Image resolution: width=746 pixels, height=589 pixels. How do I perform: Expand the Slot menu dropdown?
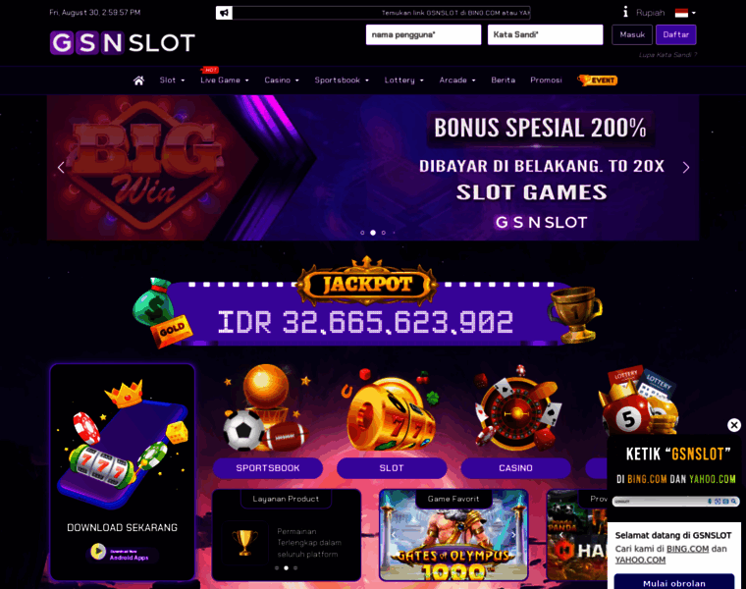(x=172, y=80)
